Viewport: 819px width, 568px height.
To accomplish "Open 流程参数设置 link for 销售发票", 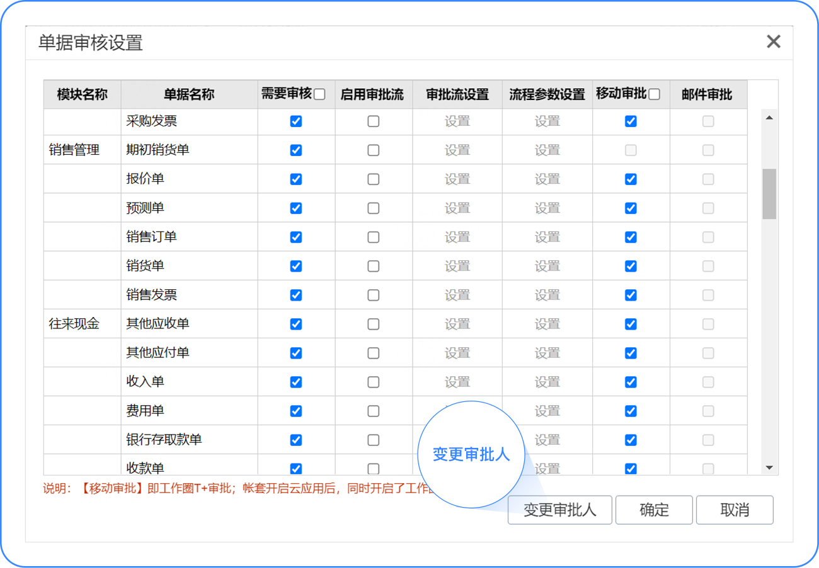I will tap(547, 295).
